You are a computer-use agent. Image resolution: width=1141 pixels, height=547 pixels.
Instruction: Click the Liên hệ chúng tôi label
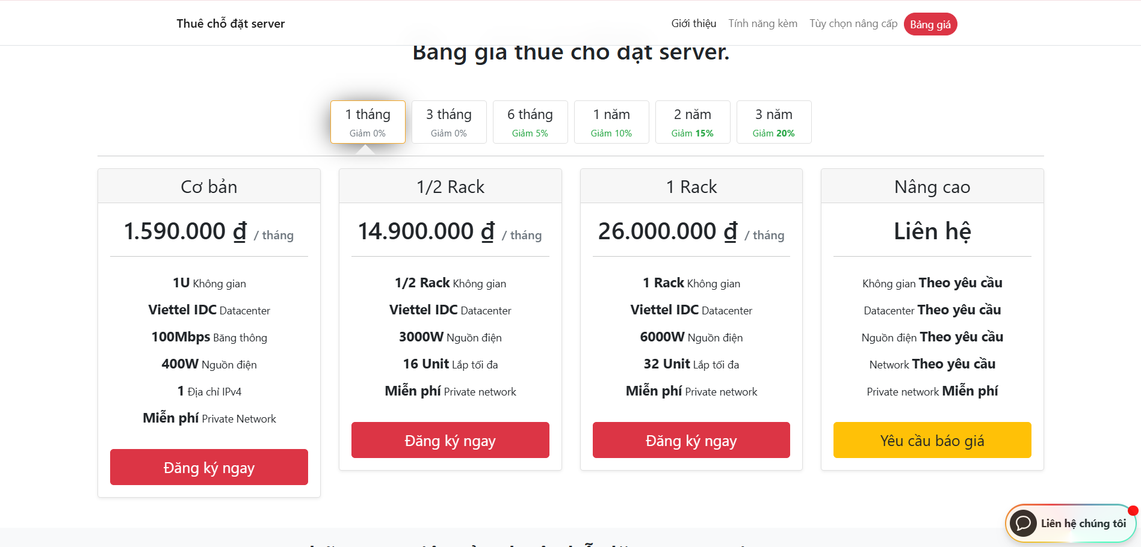point(1083,524)
